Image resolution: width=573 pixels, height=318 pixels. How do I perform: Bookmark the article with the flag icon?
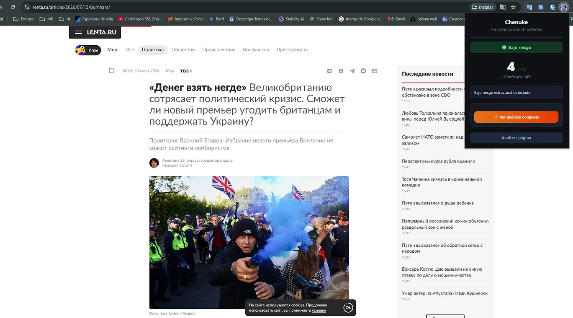(x=111, y=71)
